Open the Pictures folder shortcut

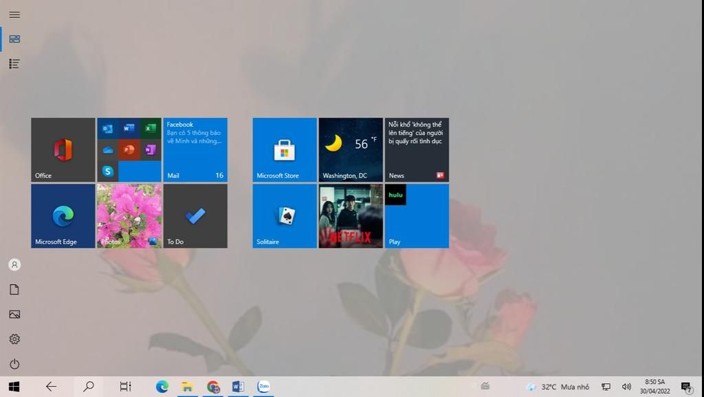coord(14,314)
